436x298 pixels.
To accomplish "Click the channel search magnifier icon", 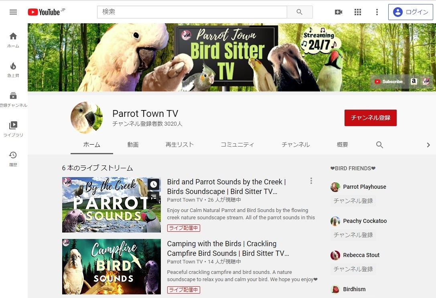I will pyautogui.click(x=379, y=145).
